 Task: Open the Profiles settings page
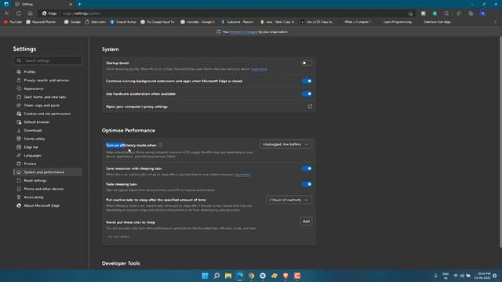(30, 72)
